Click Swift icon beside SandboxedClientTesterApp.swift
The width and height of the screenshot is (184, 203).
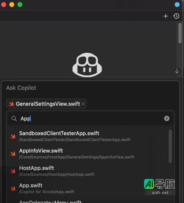(13, 136)
